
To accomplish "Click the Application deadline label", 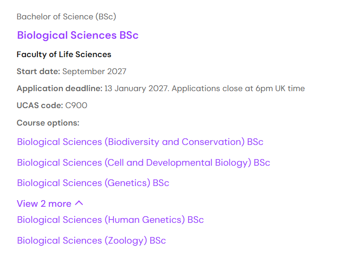I will [59, 89].
